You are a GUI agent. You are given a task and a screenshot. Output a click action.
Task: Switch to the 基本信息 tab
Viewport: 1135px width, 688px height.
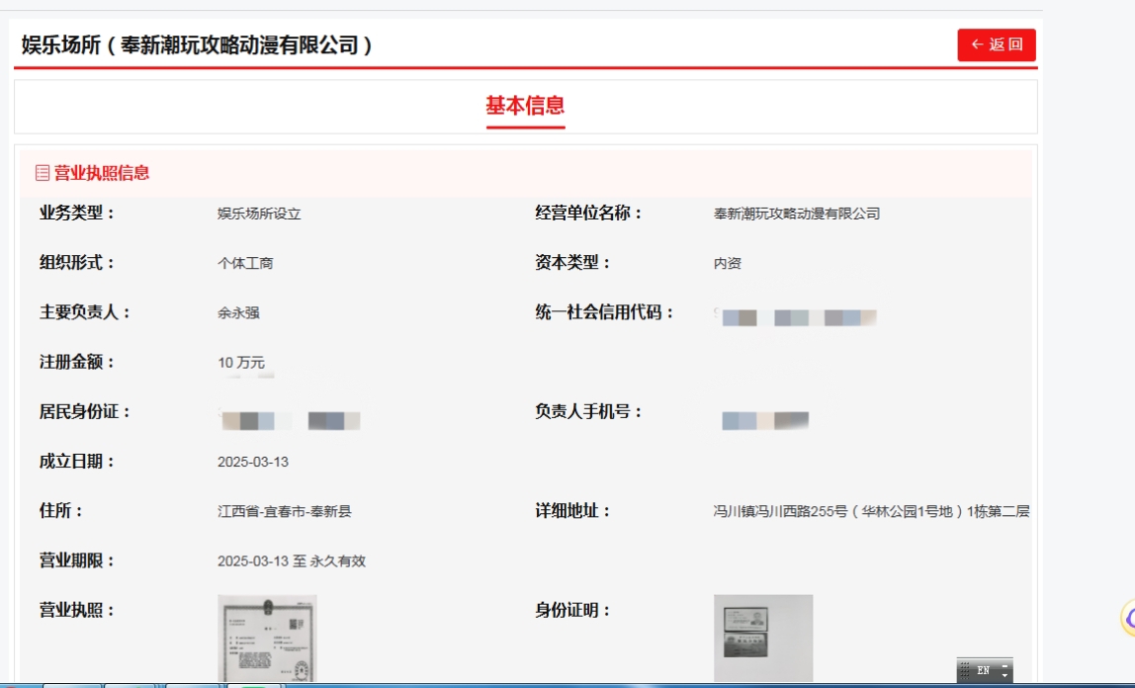pos(524,106)
